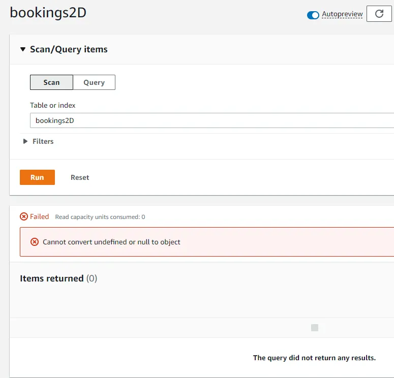Viewport: 394px width, 378px height.
Task: Click the red Failed status icon
Action: (x=24, y=217)
